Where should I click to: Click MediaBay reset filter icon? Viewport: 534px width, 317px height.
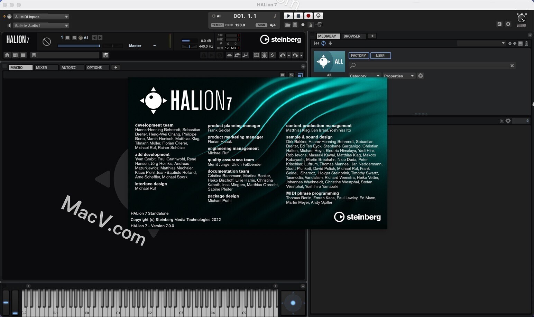[316, 44]
